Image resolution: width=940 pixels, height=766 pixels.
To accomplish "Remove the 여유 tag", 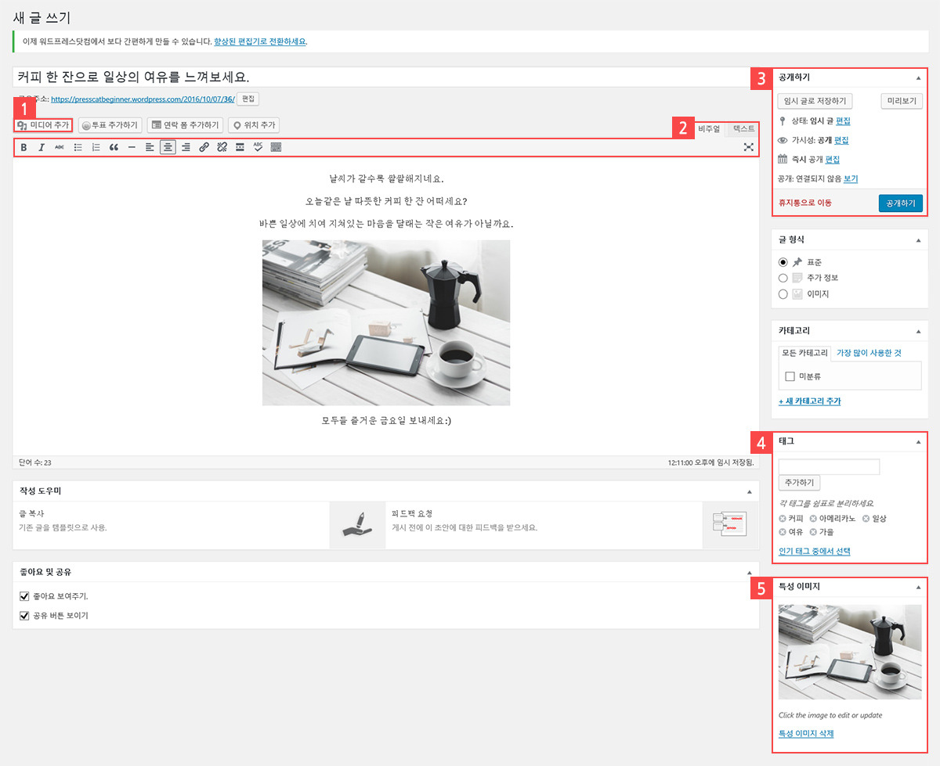I will click(x=783, y=532).
